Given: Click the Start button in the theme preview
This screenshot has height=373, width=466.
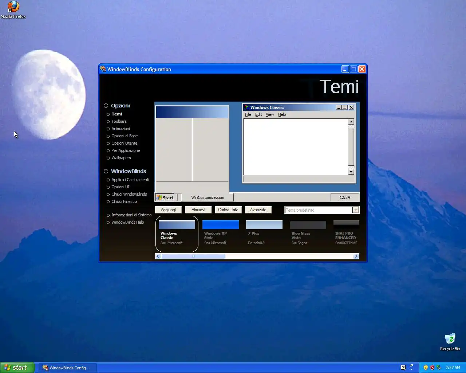Looking at the screenshot, I should [x=165, y=197].
